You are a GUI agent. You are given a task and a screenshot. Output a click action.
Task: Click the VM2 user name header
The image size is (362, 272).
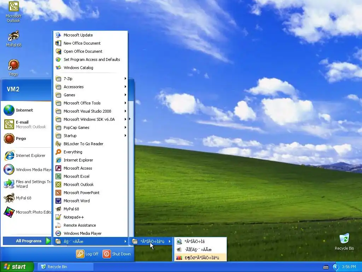[x=13, y=89]
